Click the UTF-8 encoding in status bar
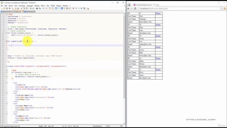 (x=108, y=126)
